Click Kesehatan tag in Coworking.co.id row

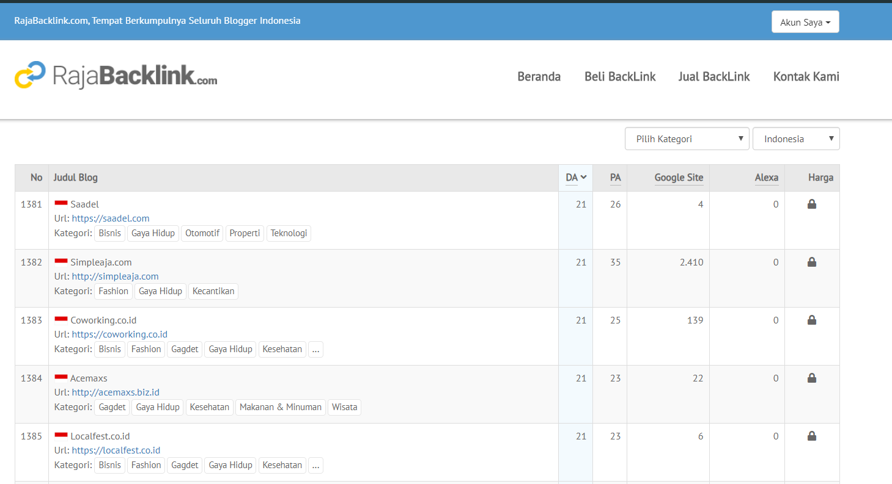[x=282, y=349]
